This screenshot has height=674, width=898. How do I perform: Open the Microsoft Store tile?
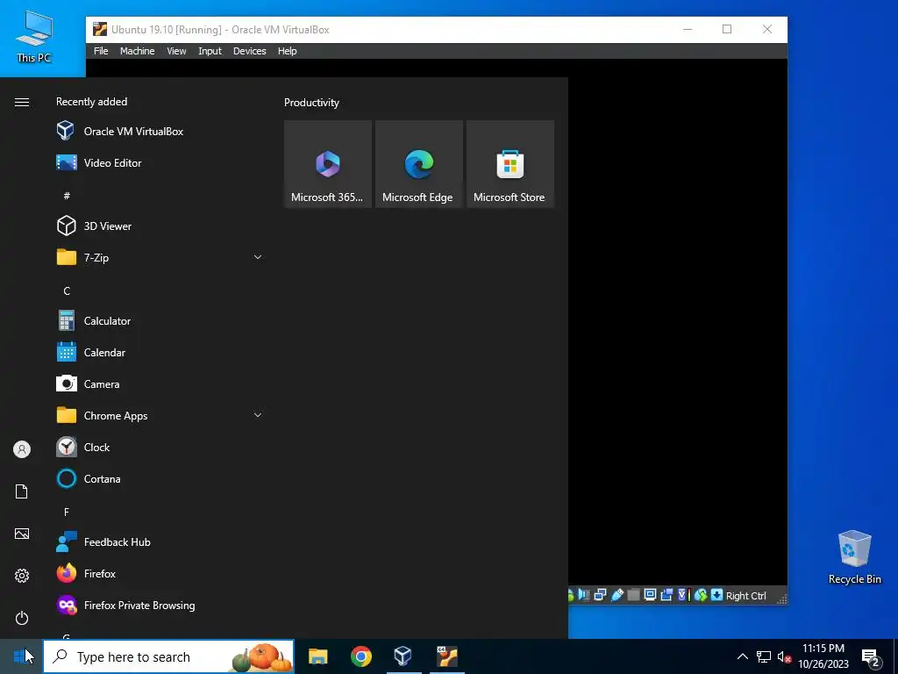tap(510, 164)
